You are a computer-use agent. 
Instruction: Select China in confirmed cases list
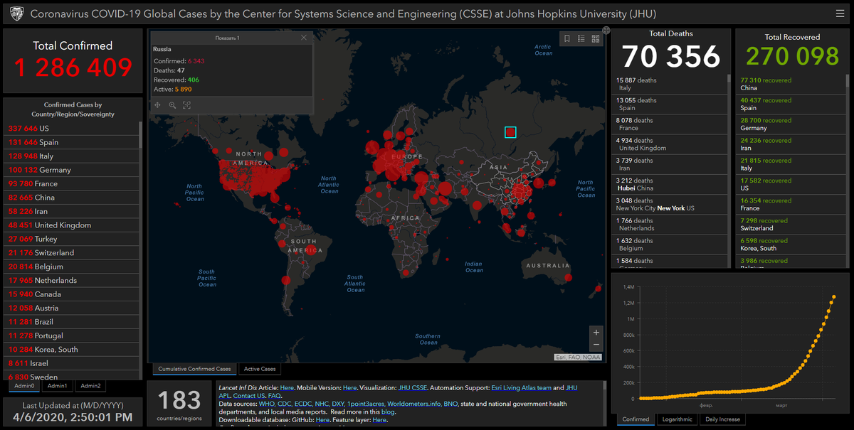[x=71, y=198]
